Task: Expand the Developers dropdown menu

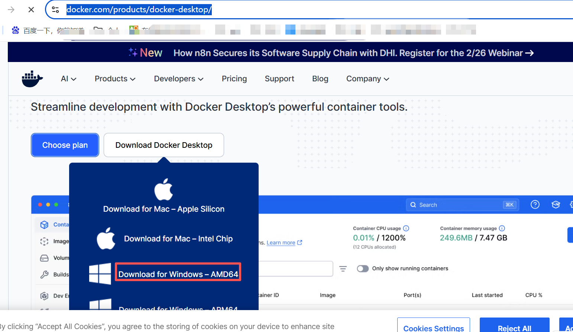Action: tap(179, 79)
